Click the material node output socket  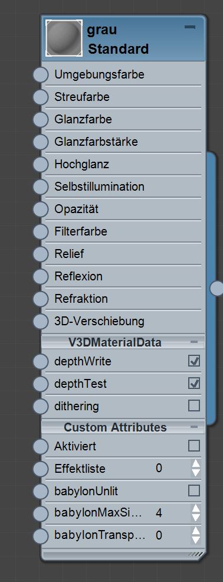[217, 288]
